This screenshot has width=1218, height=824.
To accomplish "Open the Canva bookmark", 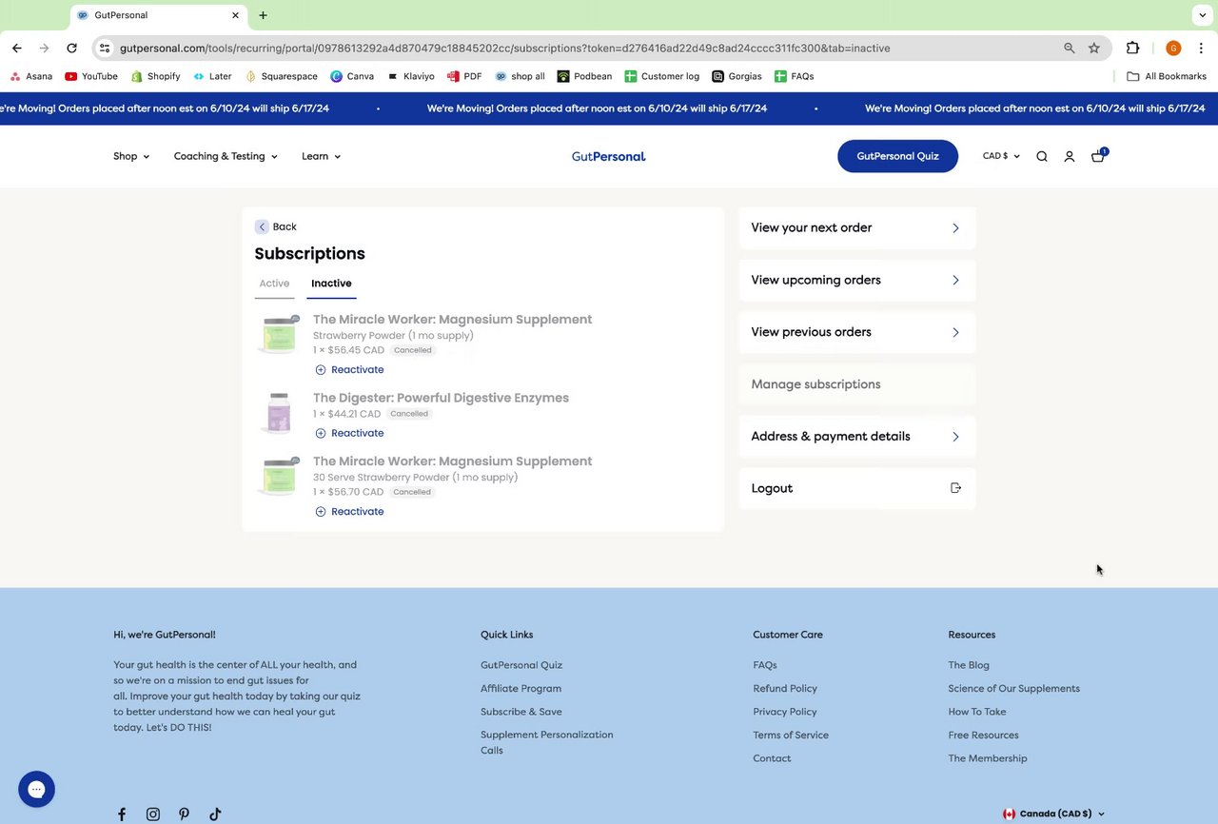I will pos(352,76).
